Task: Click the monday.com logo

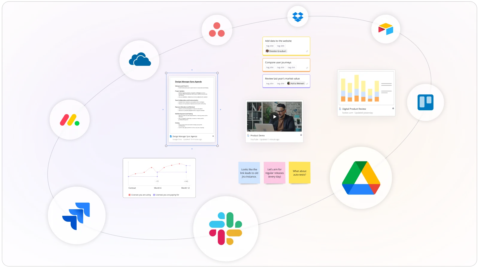Action: point(69,120)
